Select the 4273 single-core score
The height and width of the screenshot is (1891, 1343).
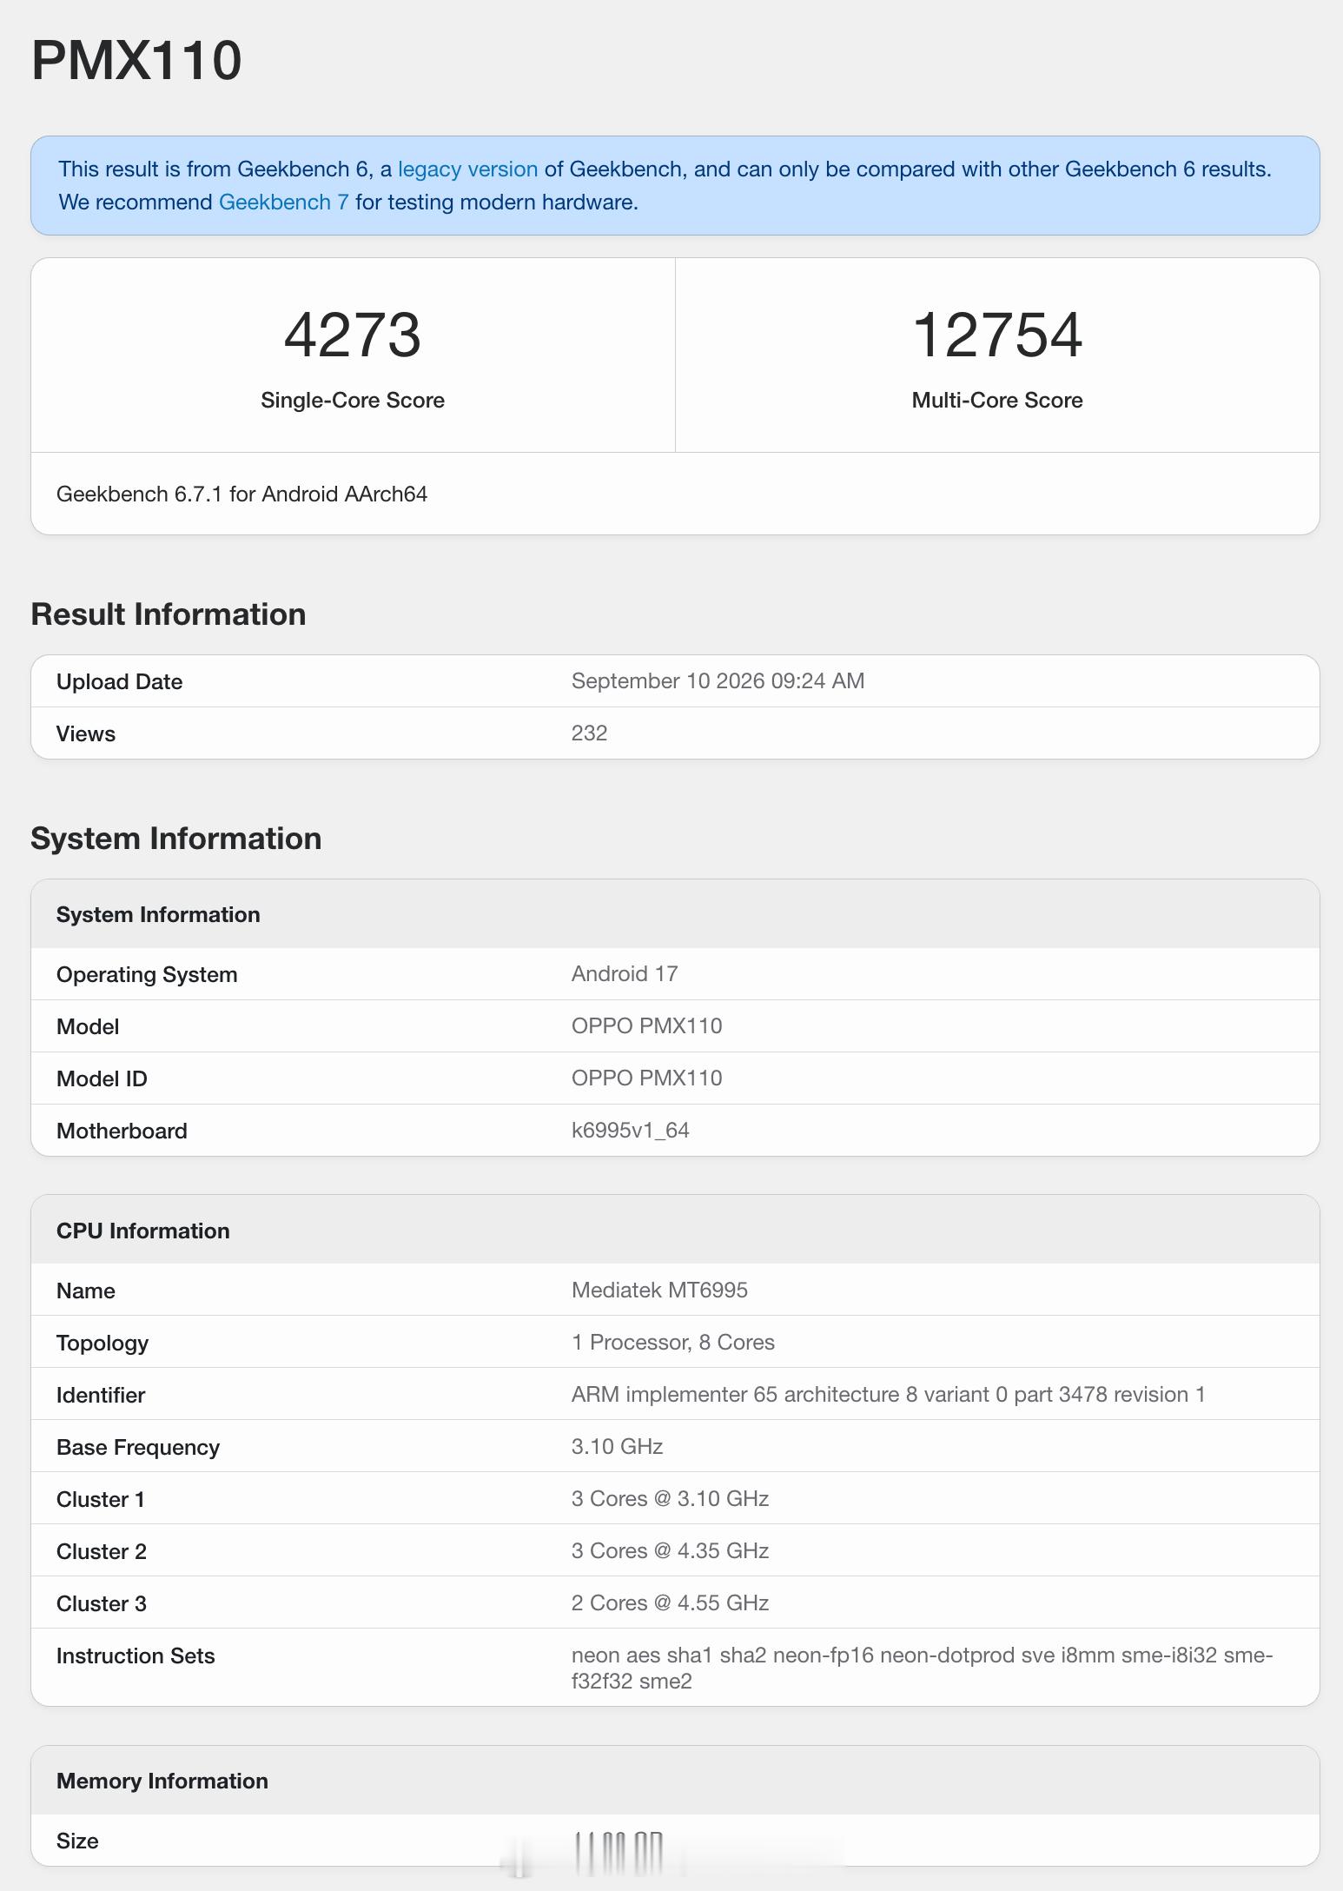click(x=353, y=335)
